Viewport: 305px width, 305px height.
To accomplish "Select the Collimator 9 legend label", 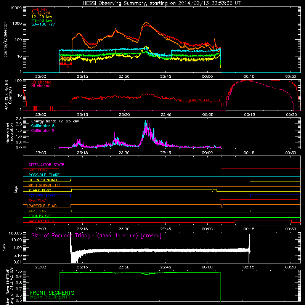I will pyautogui.click(x=43, y=130).
